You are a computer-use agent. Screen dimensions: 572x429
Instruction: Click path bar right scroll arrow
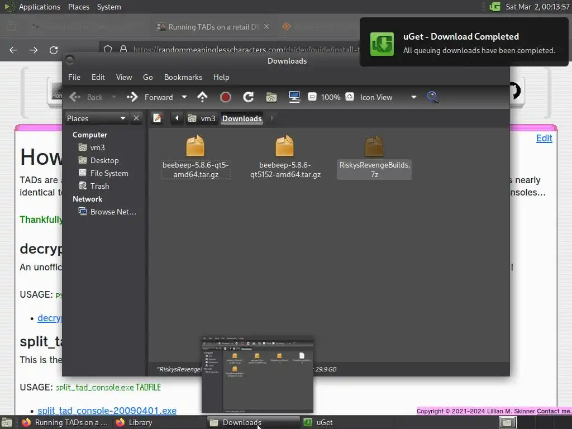point(272,118)
